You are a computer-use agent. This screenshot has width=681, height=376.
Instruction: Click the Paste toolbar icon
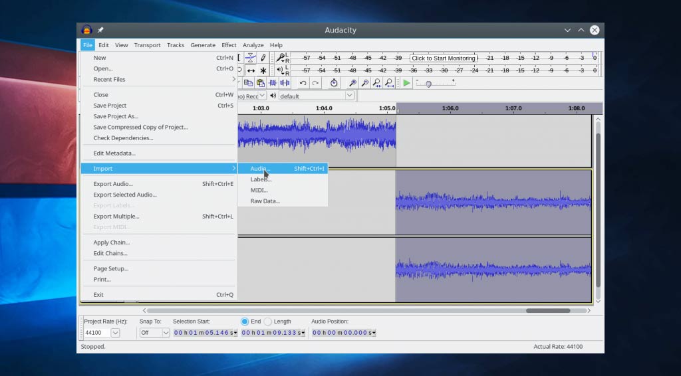point(260,83)
